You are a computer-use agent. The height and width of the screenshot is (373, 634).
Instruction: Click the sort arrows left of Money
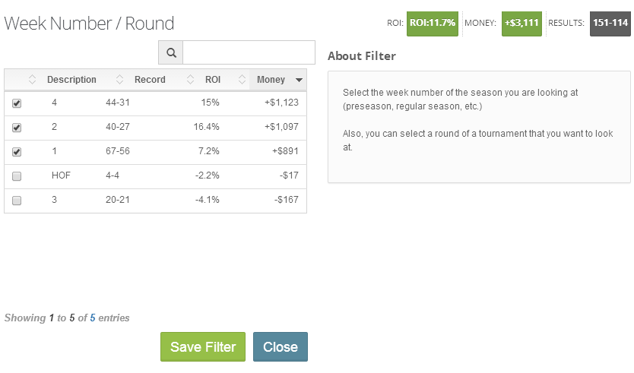pyautogui.click(x=242, y=80)
